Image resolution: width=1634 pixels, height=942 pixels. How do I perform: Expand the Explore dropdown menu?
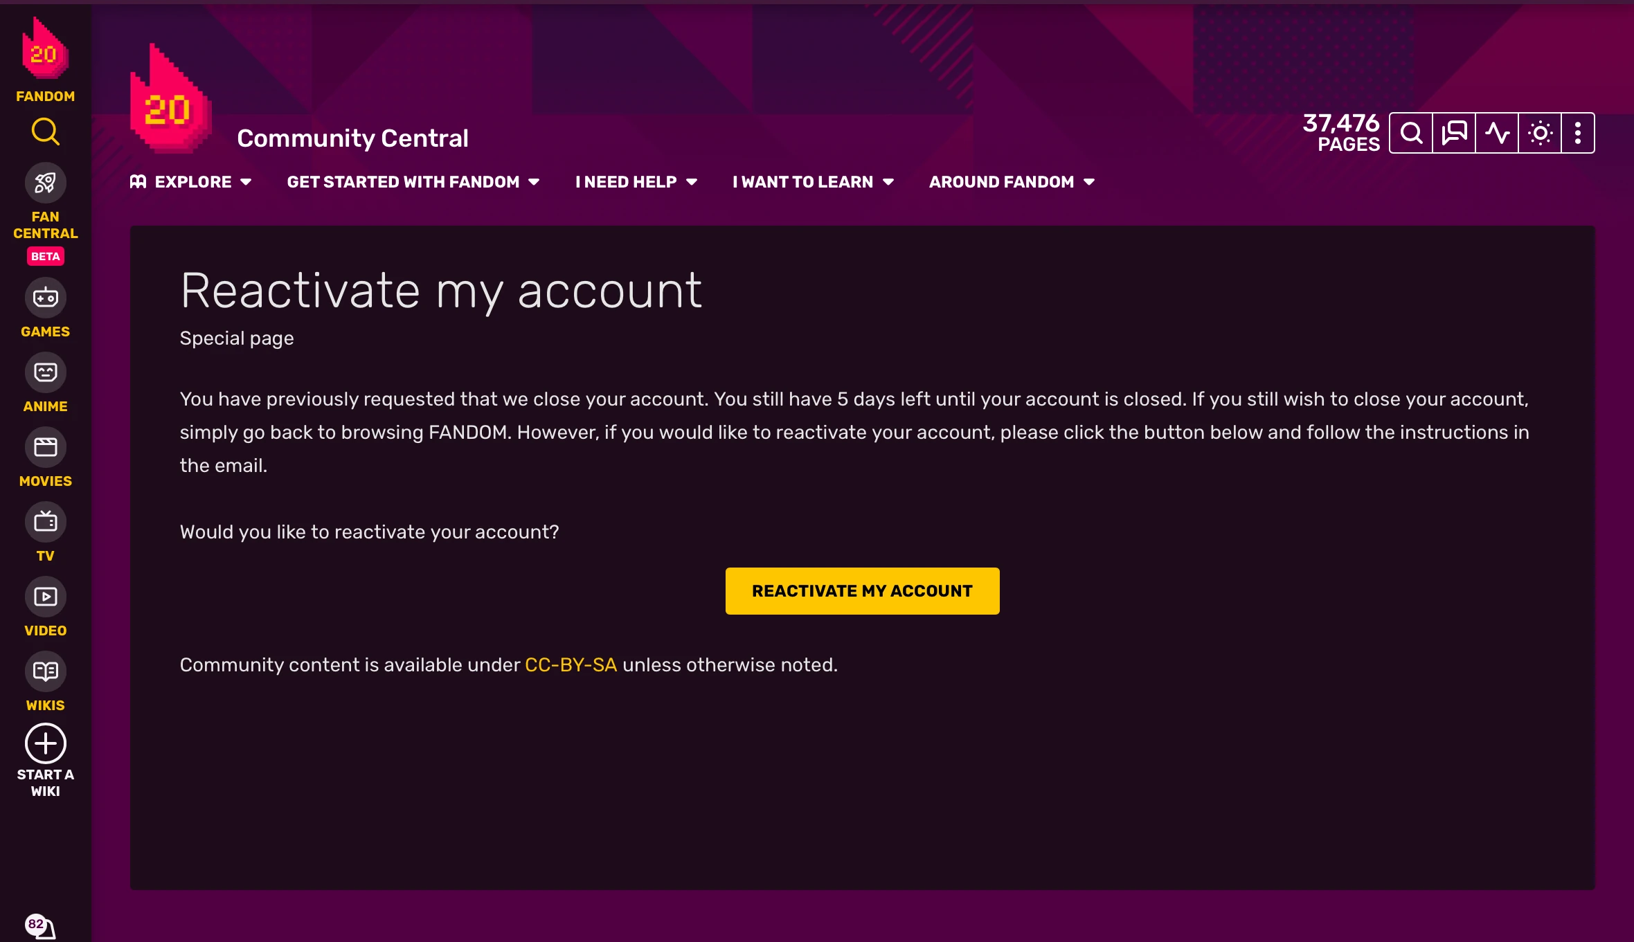pos(191,182)
